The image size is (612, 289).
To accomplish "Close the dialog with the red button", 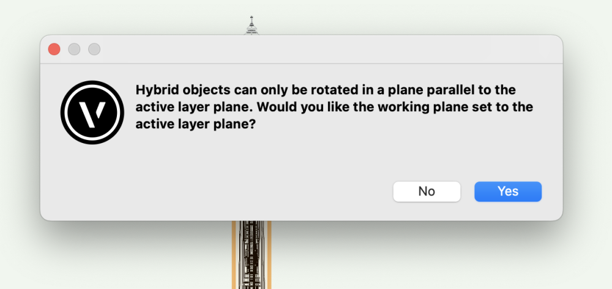I will tap(54, 49).
